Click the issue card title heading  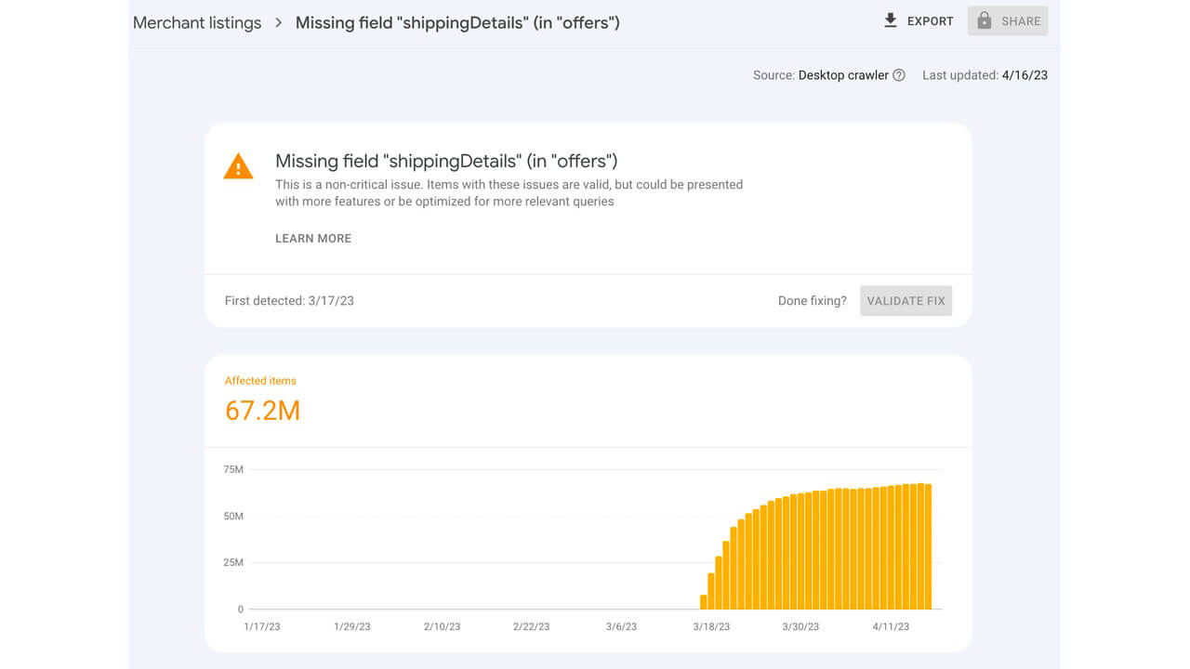(446, 162)
